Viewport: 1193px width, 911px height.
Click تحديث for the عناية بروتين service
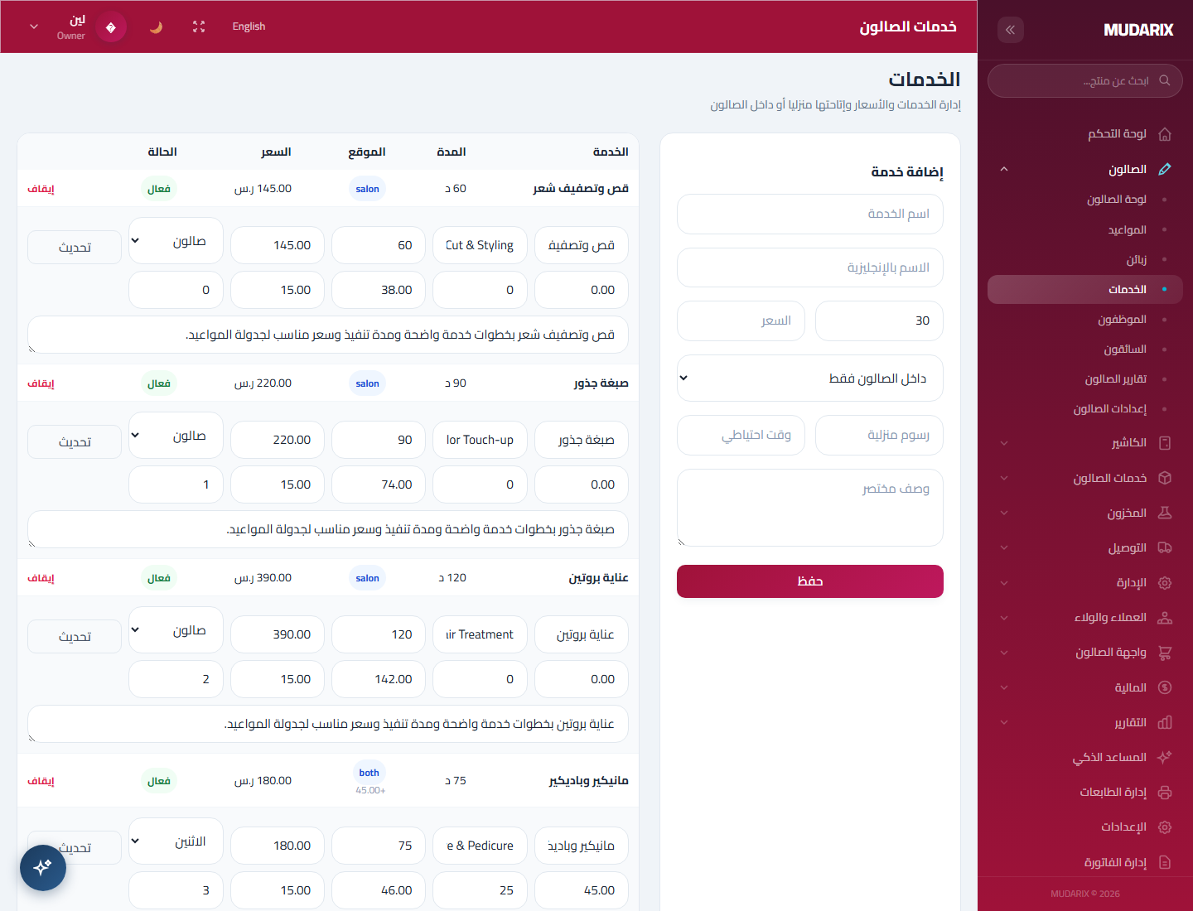tap(75, 637)
